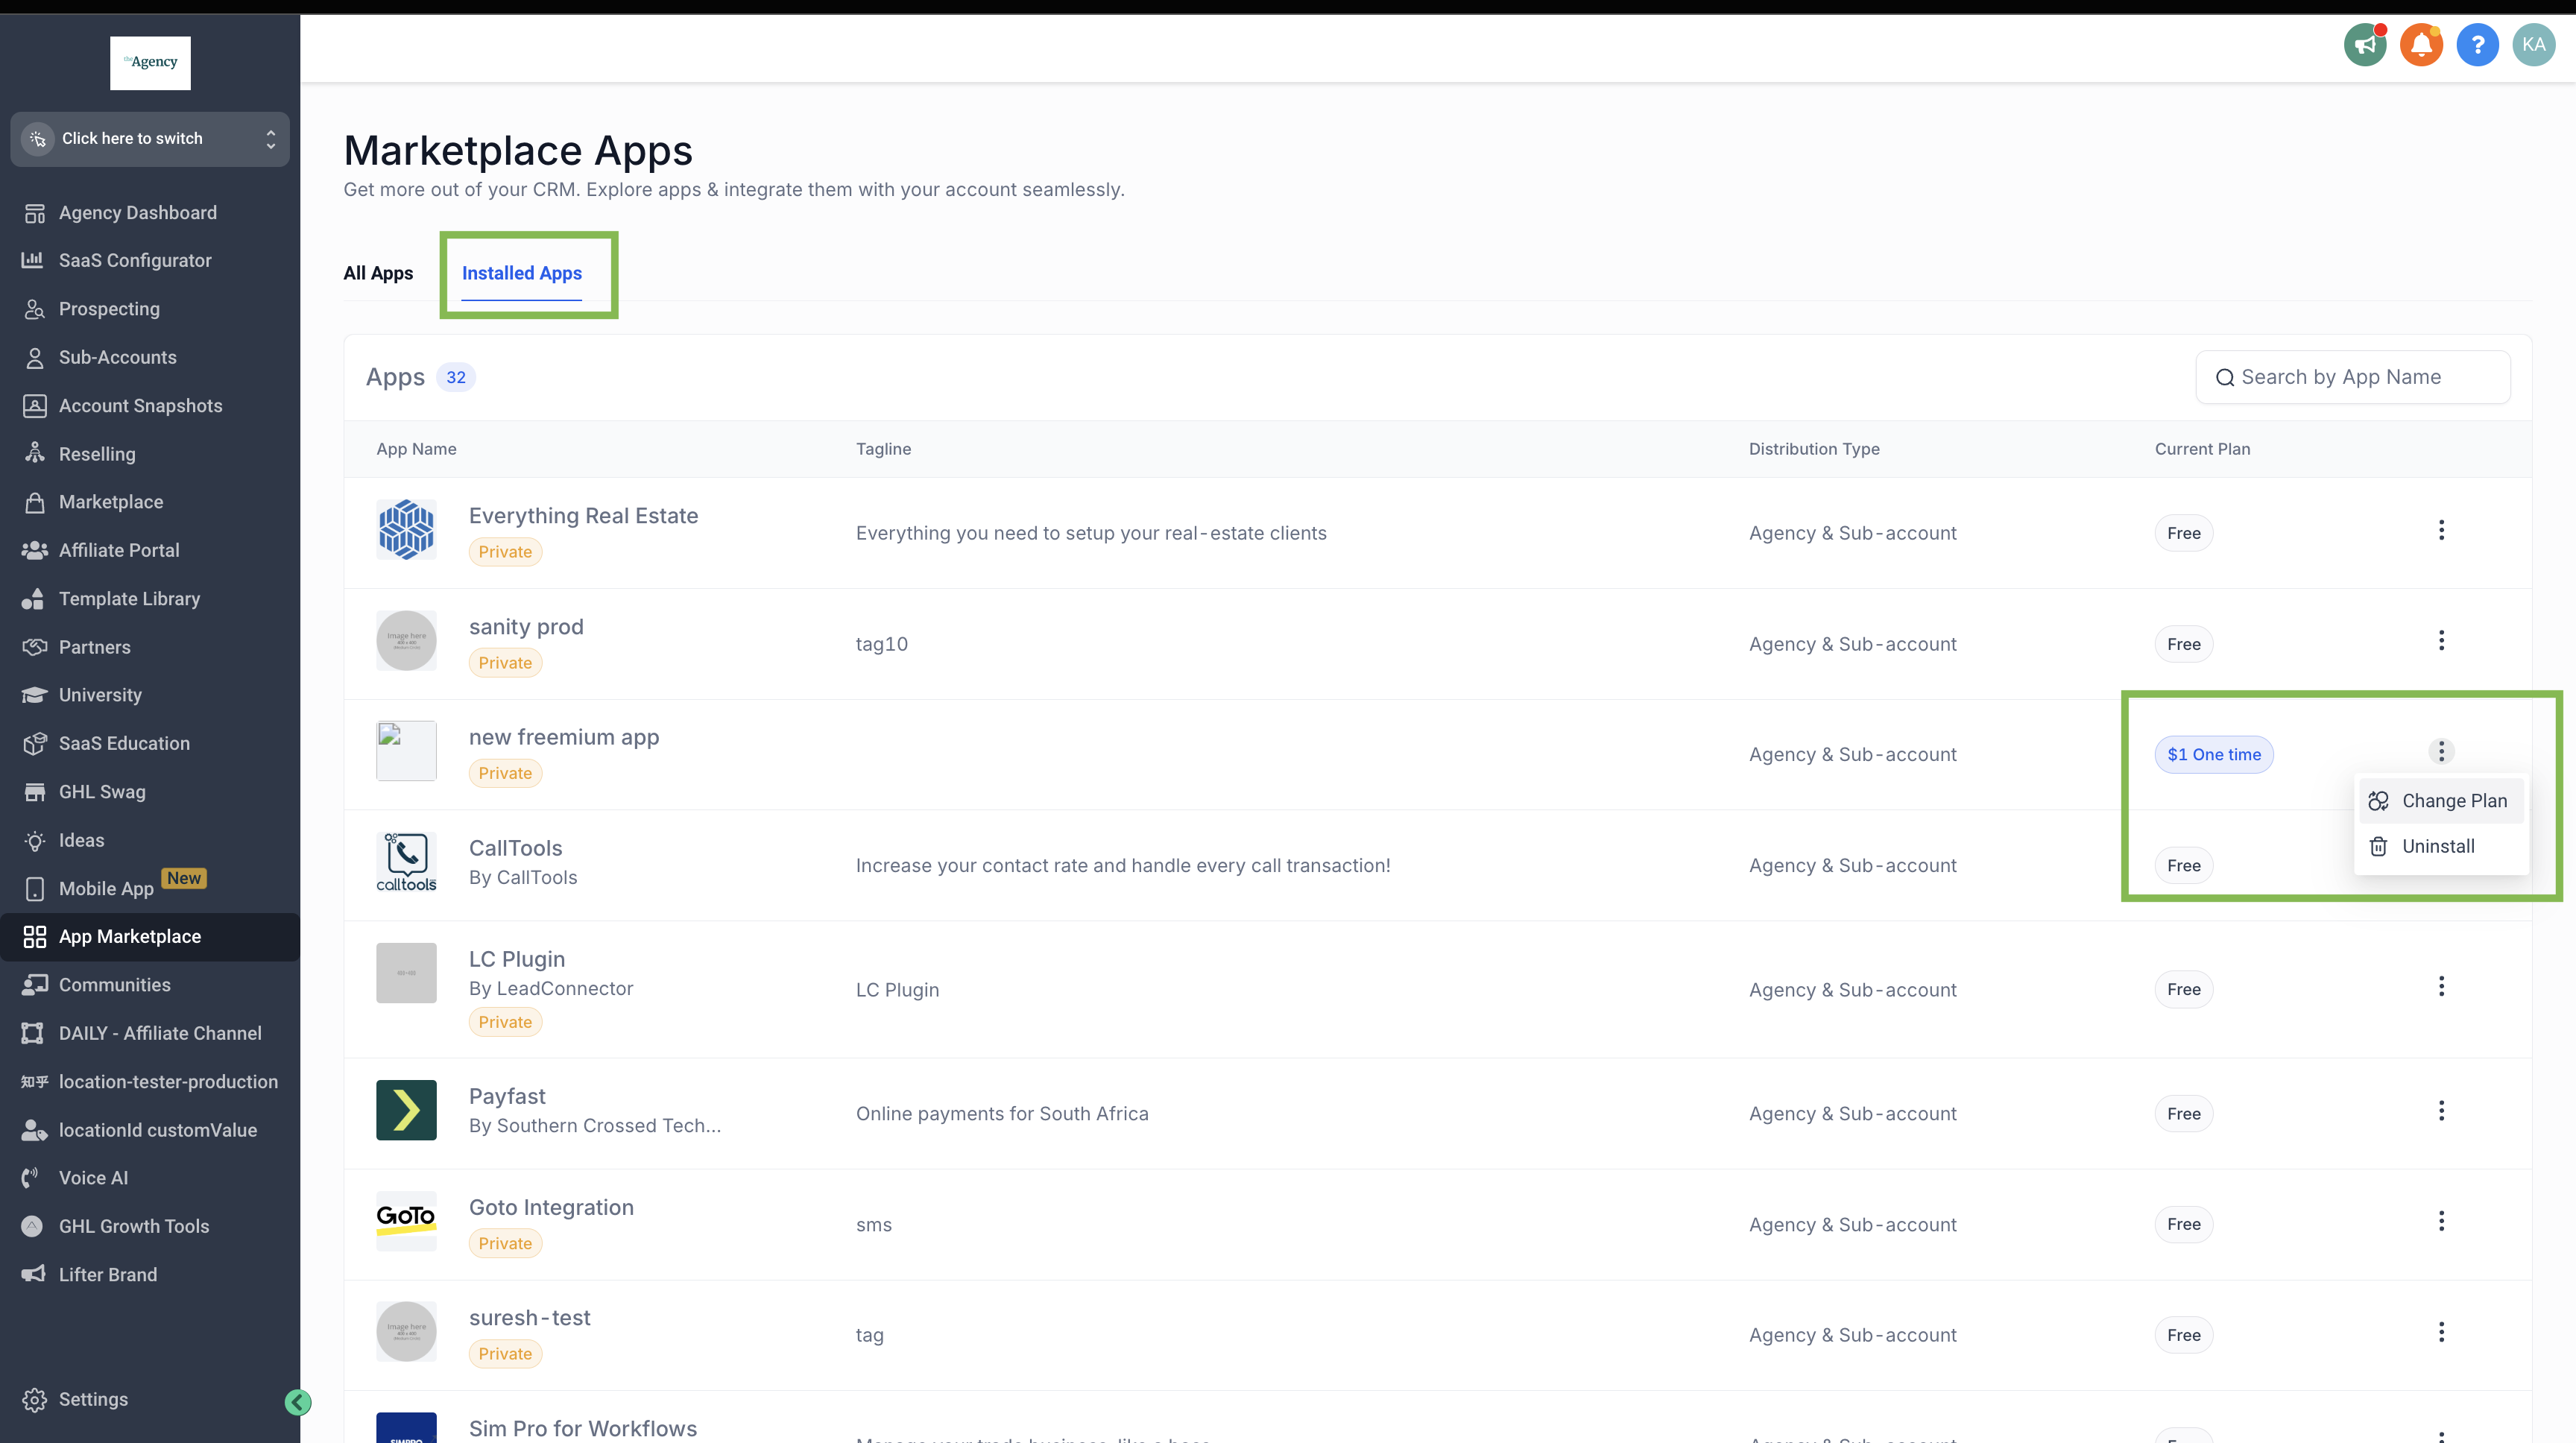This screenshot has width=2576, height=1443.
Task: Open Settings in the sidebar
Action: point(93,1399)
